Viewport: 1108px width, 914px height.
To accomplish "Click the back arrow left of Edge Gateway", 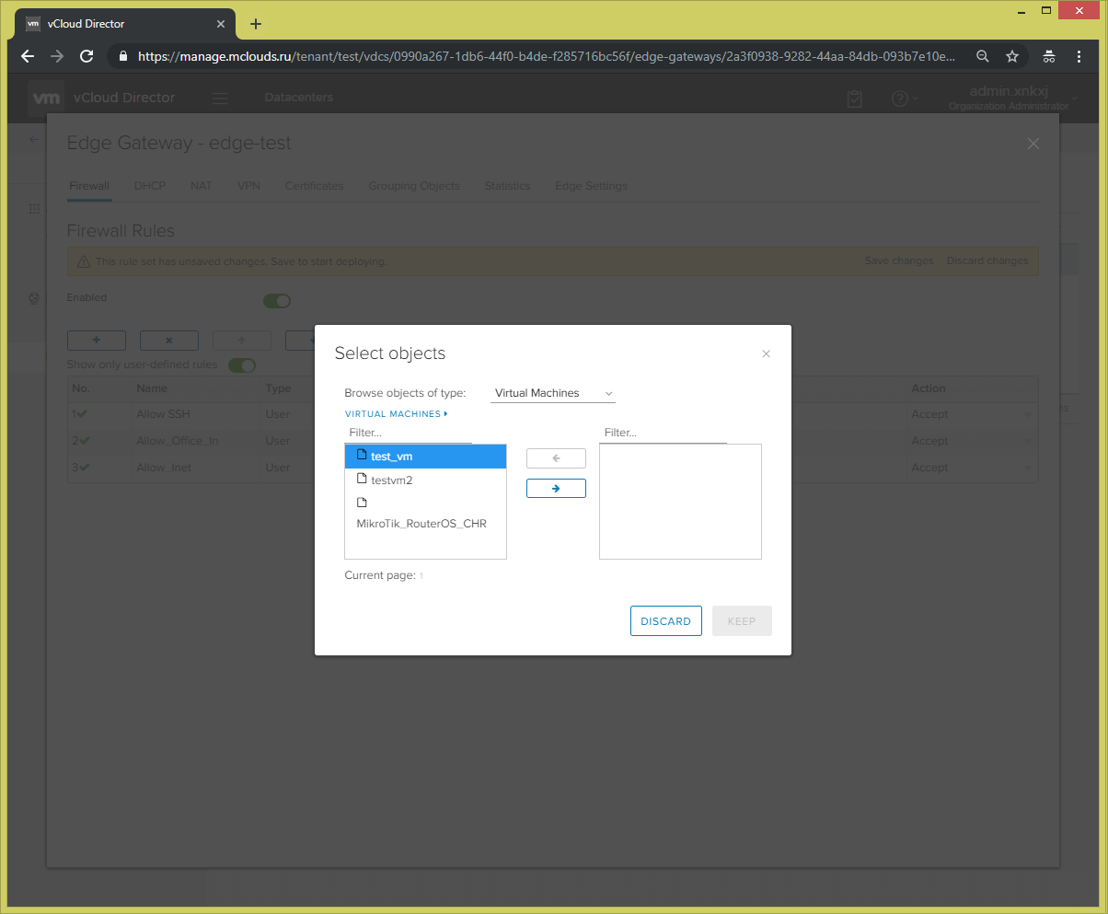I will coord(34,140).
